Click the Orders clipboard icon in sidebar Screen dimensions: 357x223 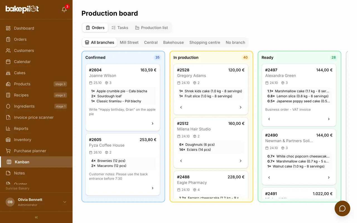(x=8, y=39)
